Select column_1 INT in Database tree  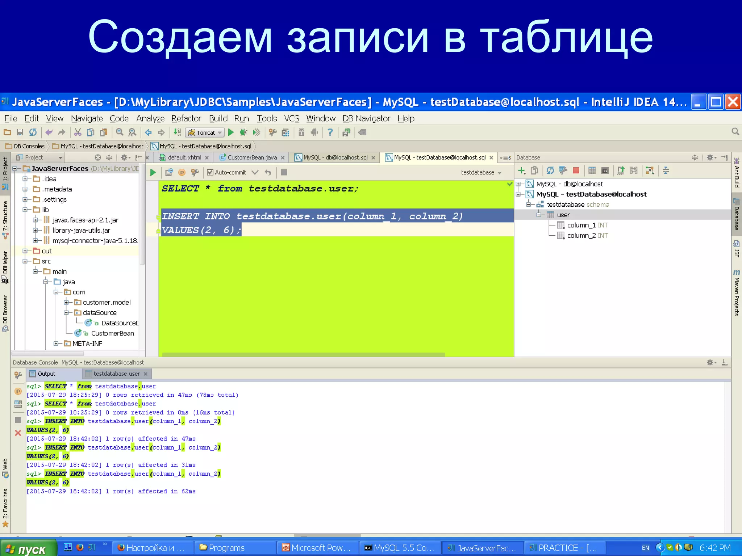[x=583, y=225]
